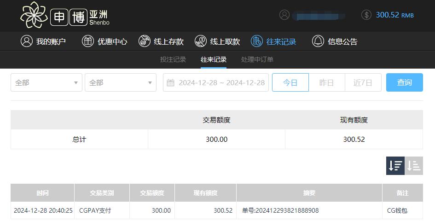Click the 我的账户 person icon
The height and width of the screenshot is (221, 435).
[27, 41]
